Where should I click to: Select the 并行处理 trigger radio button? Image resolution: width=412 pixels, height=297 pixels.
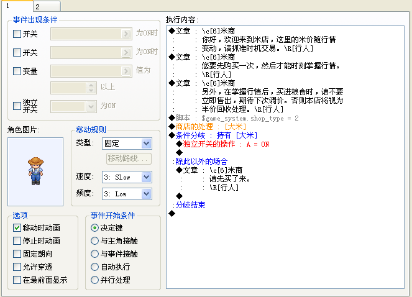click(94, 280)
